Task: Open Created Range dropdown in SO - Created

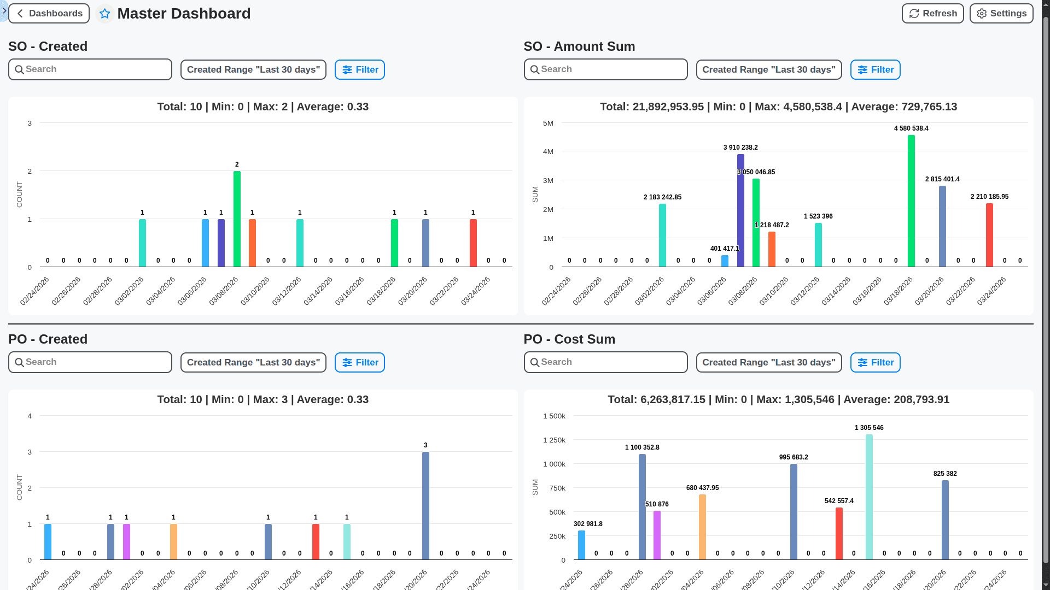Action: (x=253, y=69)
